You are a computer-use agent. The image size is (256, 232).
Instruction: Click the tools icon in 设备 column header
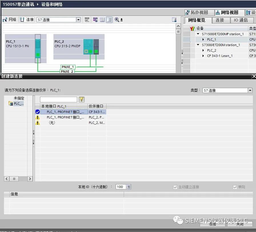tap(192, 28)
